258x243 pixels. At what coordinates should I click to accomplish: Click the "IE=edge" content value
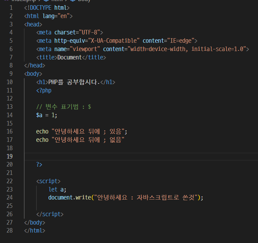[181, 41]
